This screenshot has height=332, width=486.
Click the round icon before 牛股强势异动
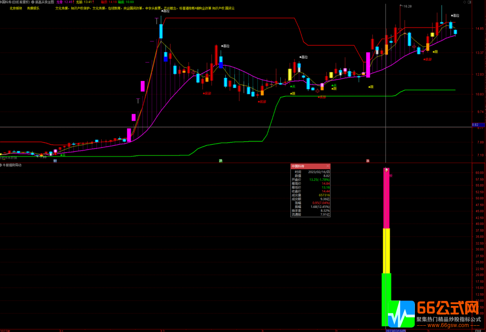click(x=1, y=165)
